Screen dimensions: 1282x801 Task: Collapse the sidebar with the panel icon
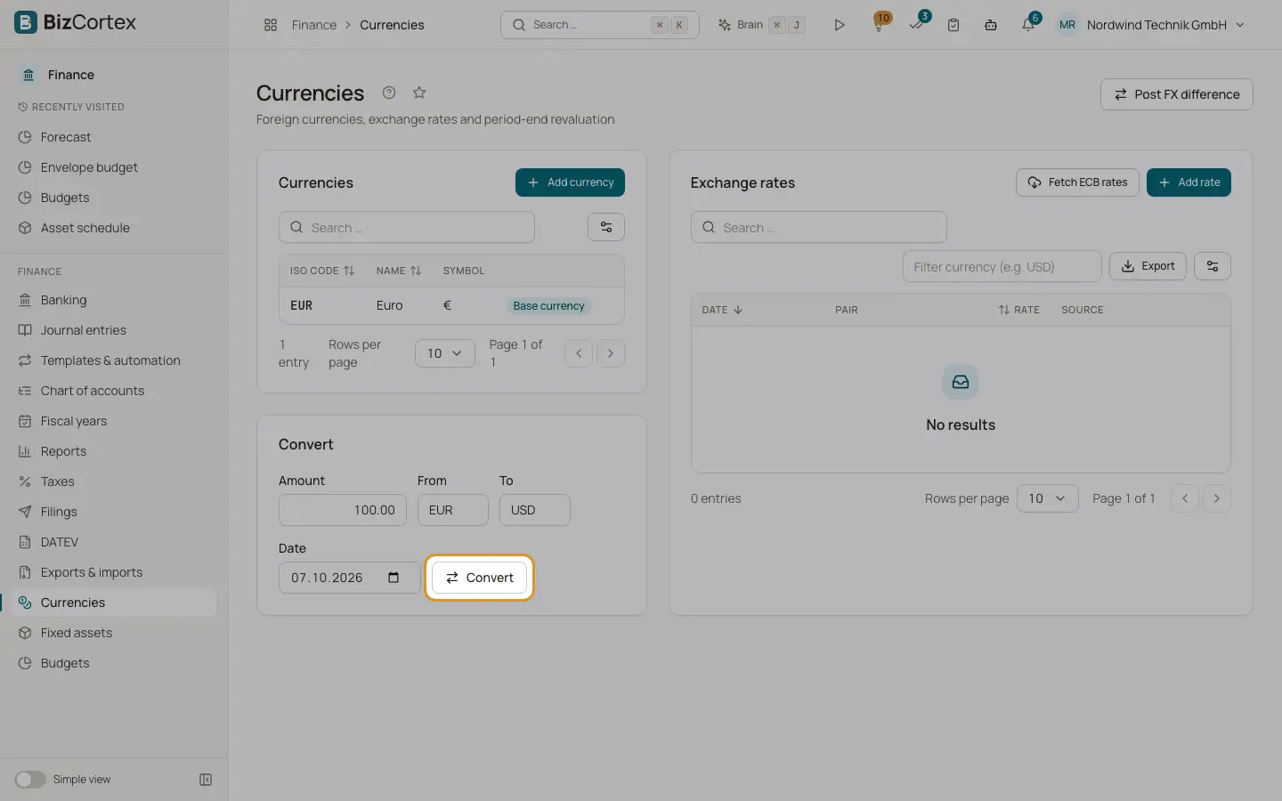pos(206,780)
